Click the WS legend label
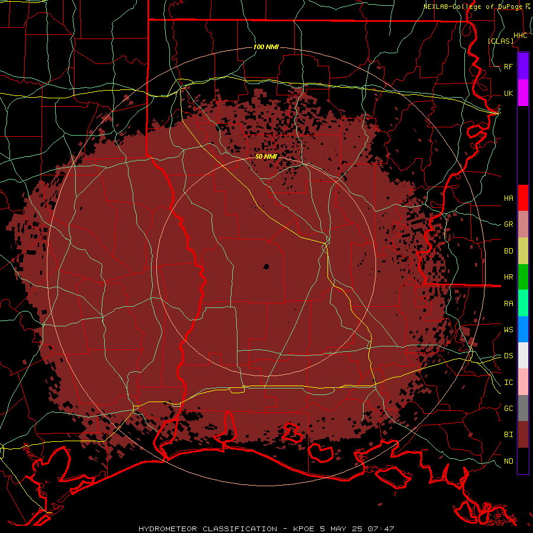Screen dimensions: 533x533 click(508, 329)
